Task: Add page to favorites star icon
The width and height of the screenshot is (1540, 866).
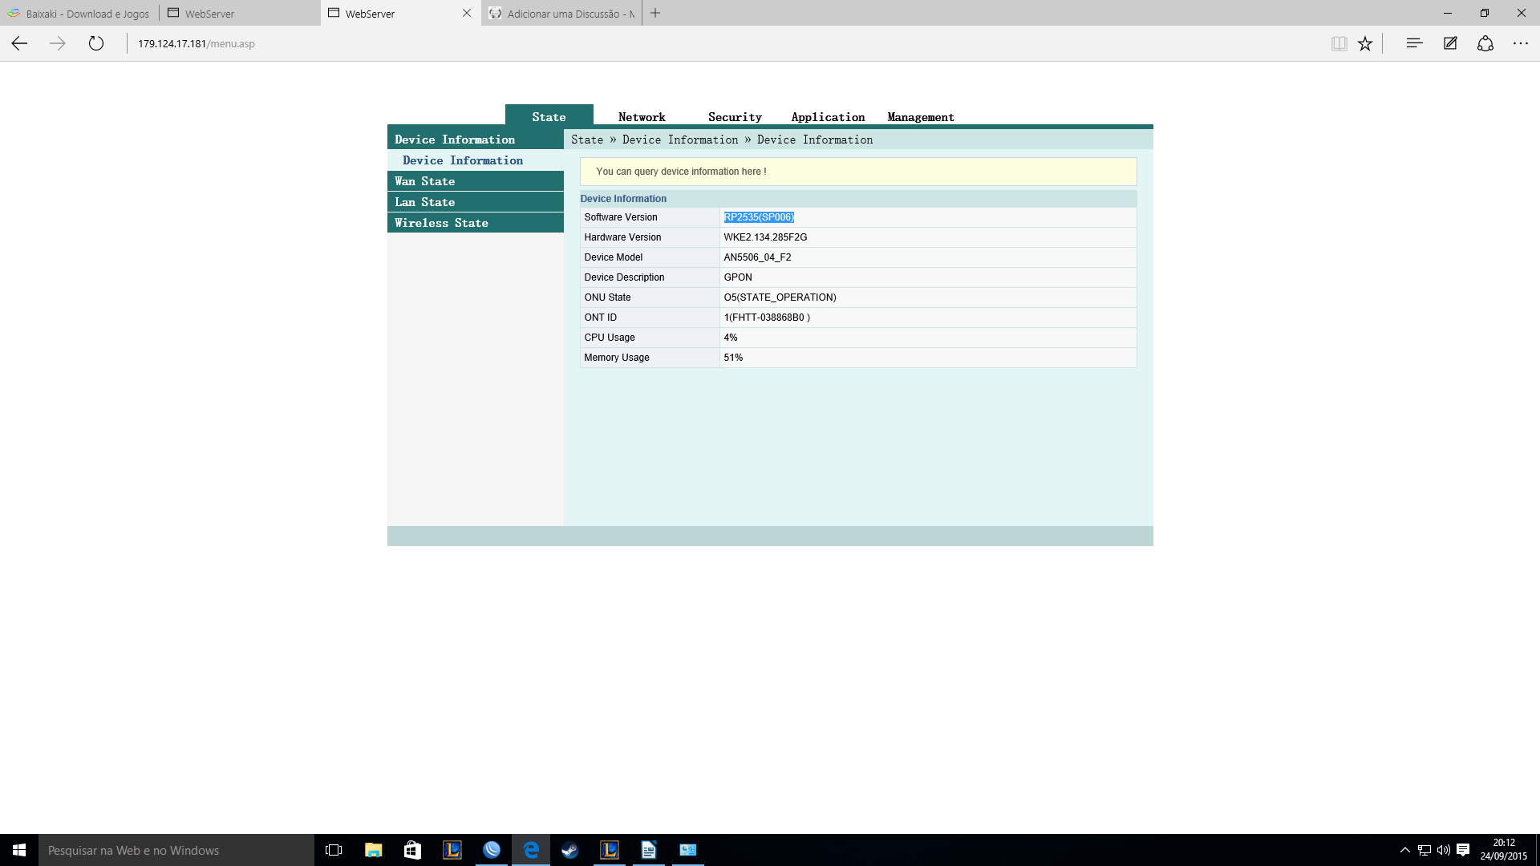Action: pyautogui.click(x=1365, y=43)
